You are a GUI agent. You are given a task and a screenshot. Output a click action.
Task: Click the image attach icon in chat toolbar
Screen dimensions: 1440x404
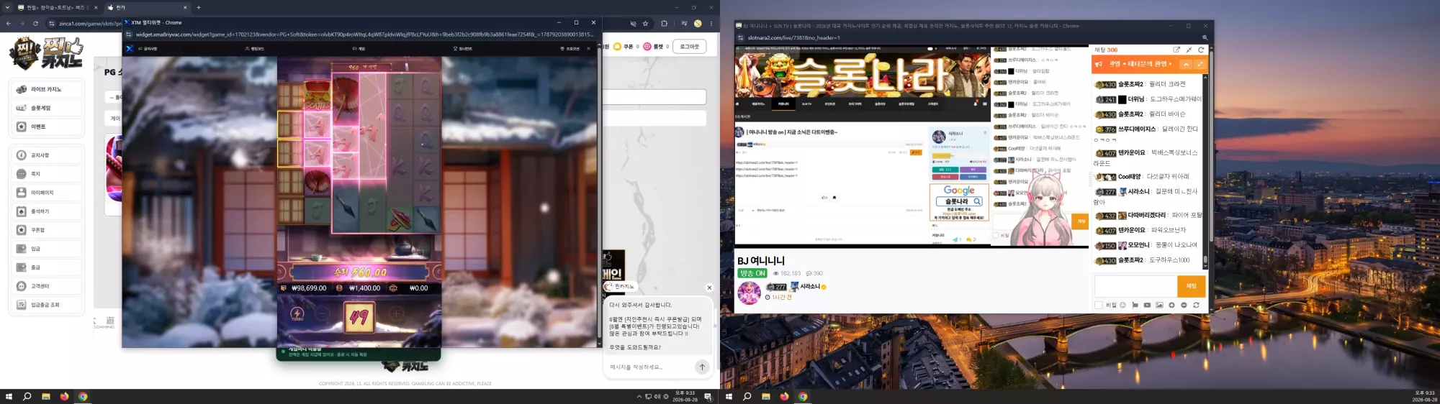tap(1159, 306)
